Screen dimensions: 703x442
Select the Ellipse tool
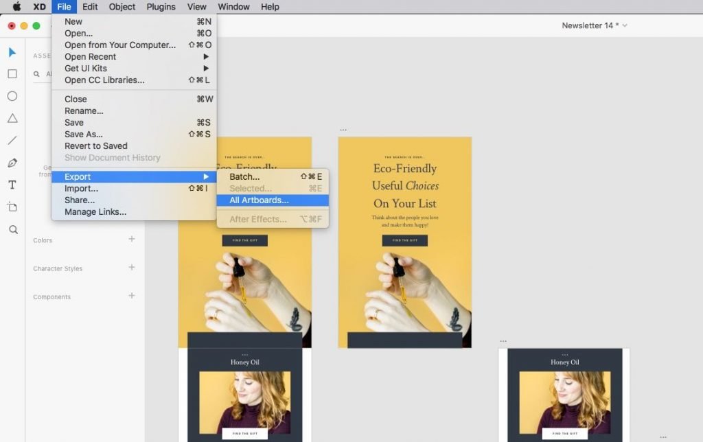tap(12, 96)
